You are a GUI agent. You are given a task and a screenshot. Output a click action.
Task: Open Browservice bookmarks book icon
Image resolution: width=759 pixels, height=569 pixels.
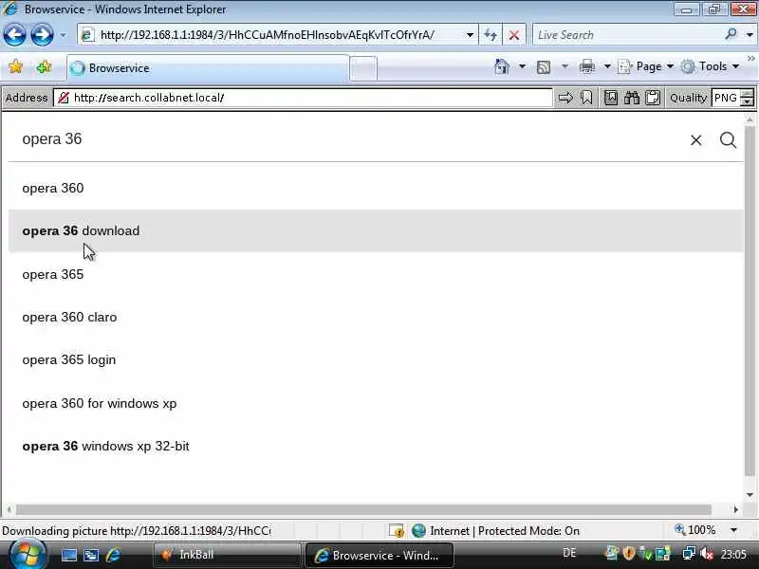(x=611, y=98)
